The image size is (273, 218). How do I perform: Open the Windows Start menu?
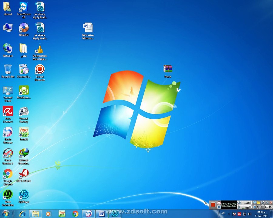[x=5, y=214]
